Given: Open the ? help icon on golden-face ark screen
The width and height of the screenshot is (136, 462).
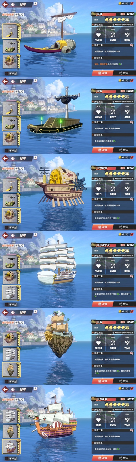Looking at the screenshot, I should click(35, 158).
